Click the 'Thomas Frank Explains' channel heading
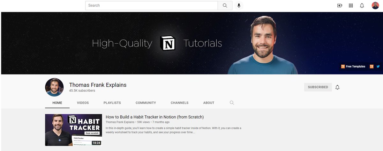This screenshot has width=383, height=151. click(98, 85)
